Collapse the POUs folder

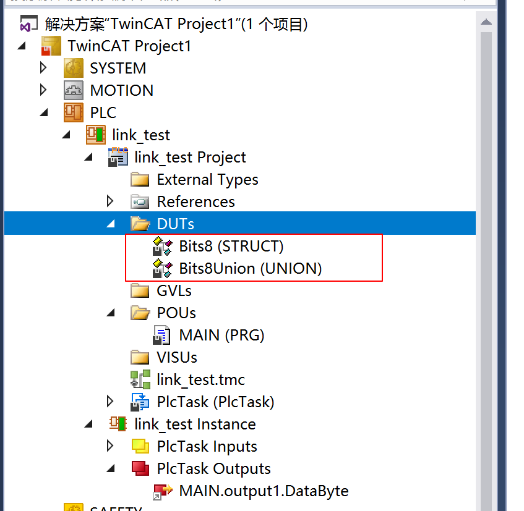tap(111, 313)
